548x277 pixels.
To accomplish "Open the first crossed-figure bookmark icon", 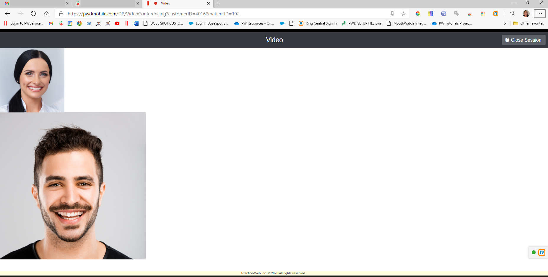I will pos(98,23).
